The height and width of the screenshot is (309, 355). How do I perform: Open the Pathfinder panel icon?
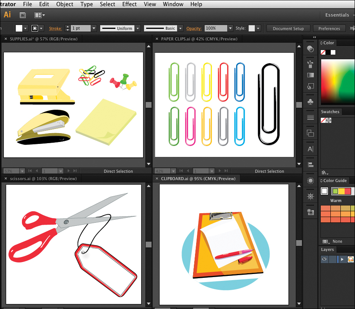[310, 133]
